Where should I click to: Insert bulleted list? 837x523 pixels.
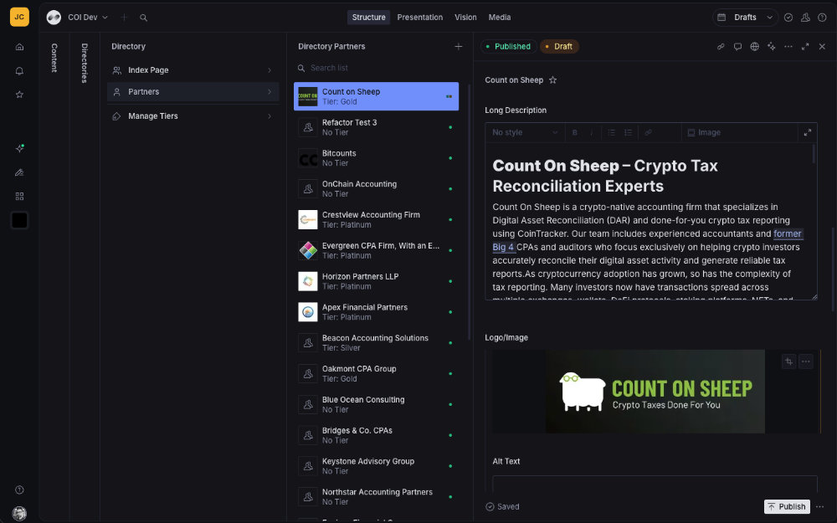click(612, 132)
